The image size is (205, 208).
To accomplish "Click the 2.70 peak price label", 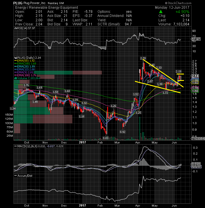I will 143,58.
